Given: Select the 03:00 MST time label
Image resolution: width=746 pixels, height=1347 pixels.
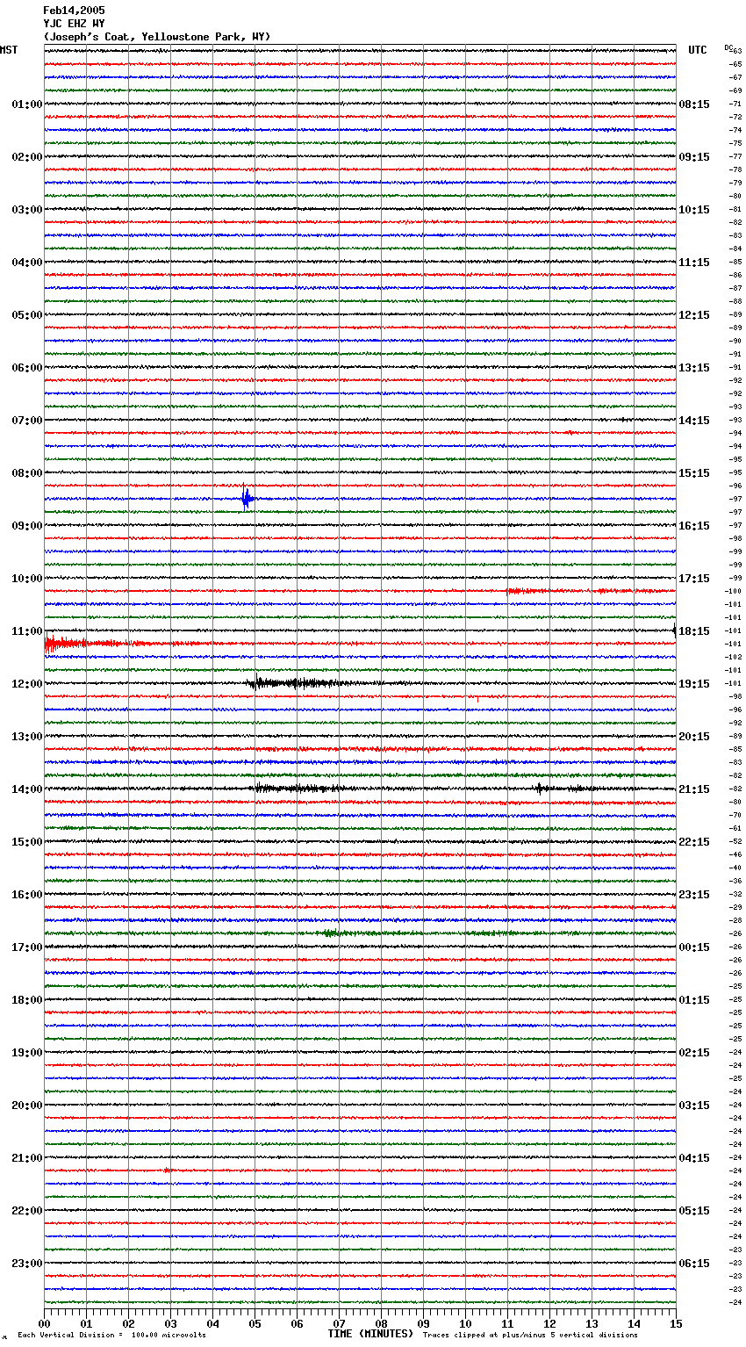Looking at the screenshot, I should [27, 210].
